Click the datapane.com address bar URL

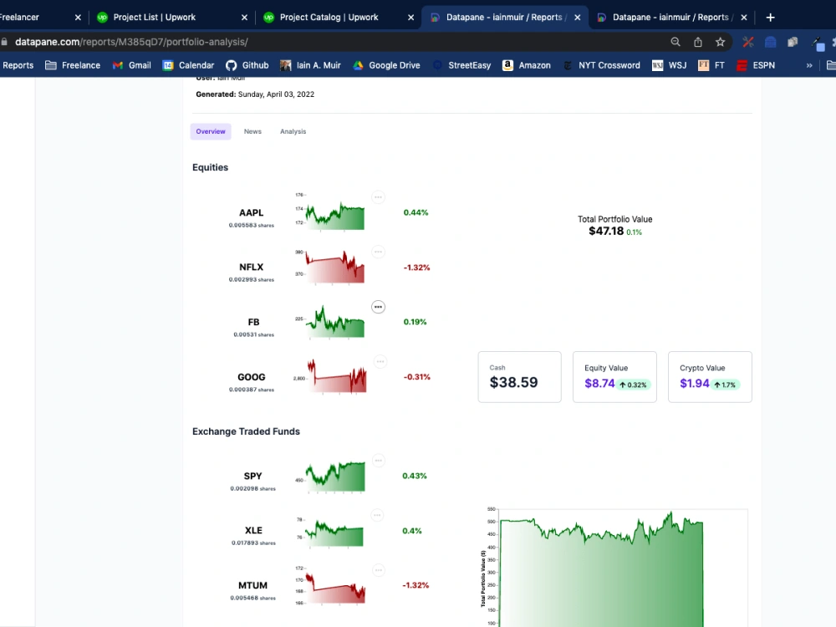pyautogui.click(x=132, y=42)
